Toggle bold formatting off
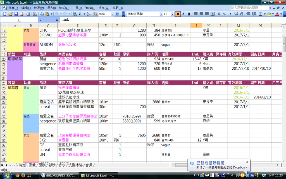This screenshot has width=286, height=179. point(178,14)
